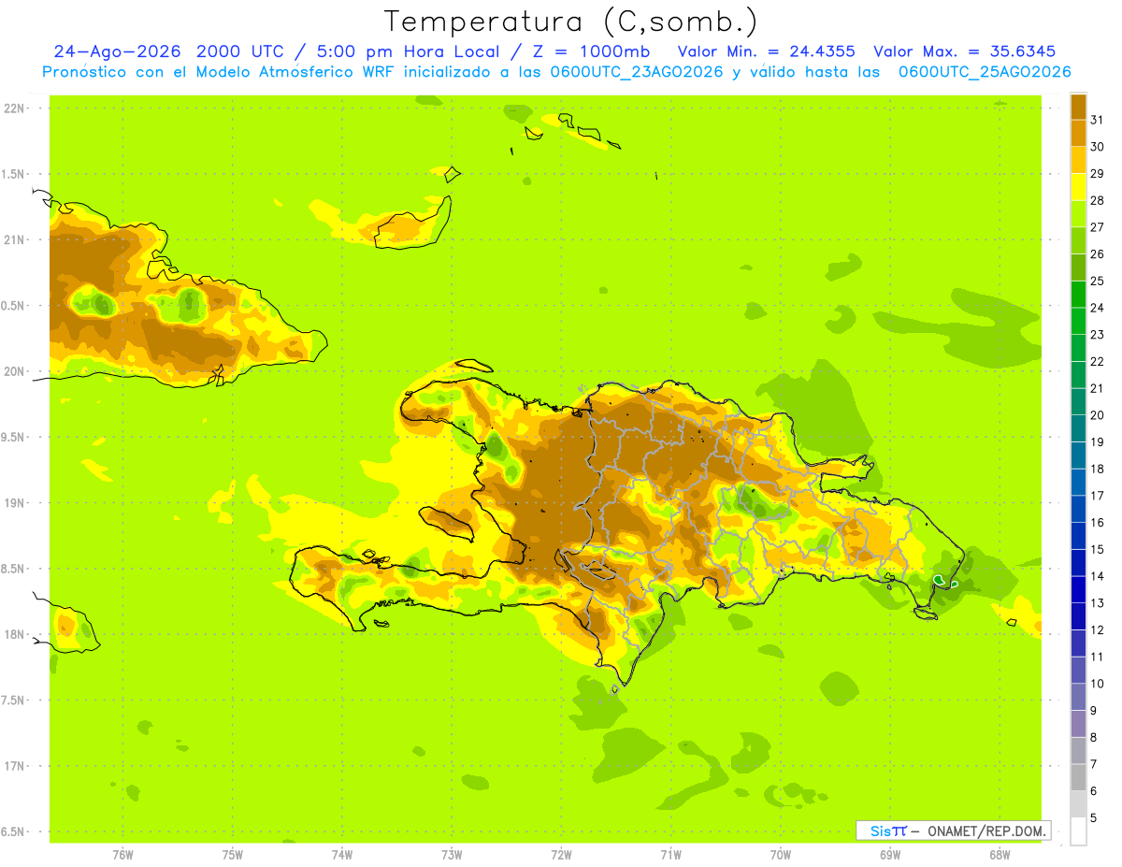The width and height of the screenshot is (1122, 867).
Task: Click the legend value label "28"
Action: [1098, 200]
